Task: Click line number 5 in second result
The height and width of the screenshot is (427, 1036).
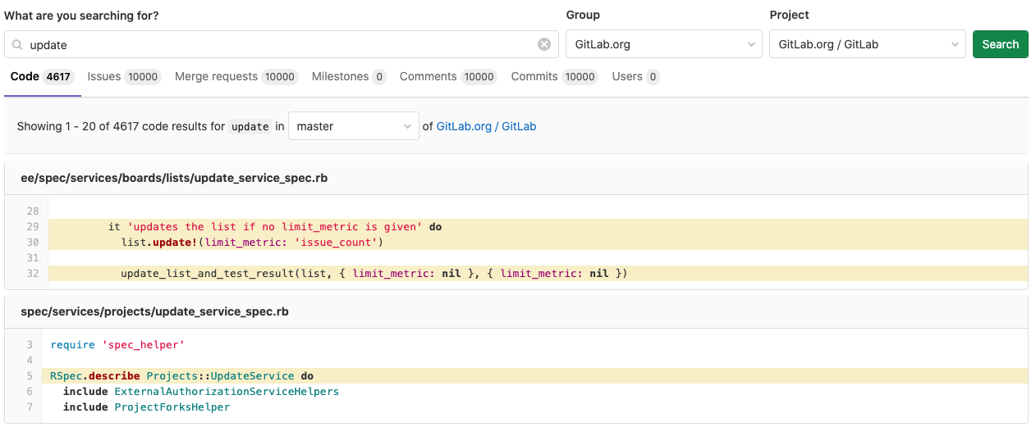Action: [x=30, y=376]
